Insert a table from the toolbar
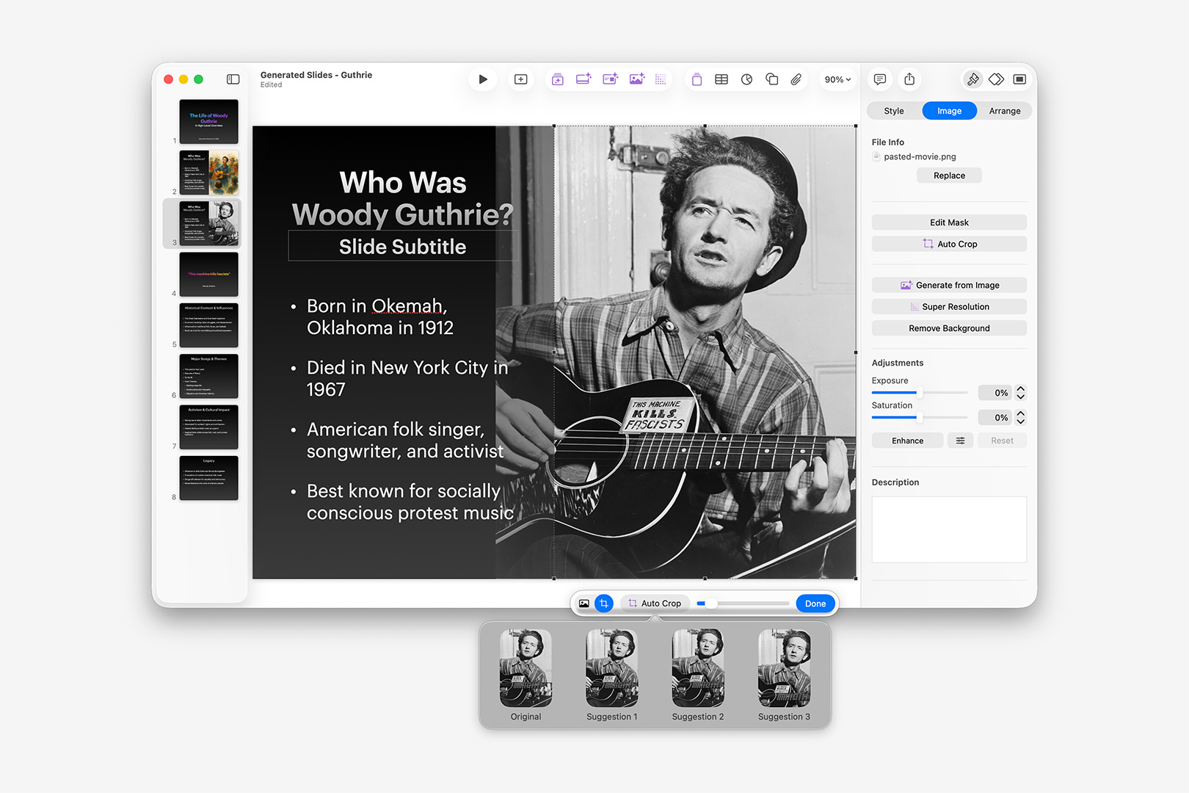Viewport: 1189px width, 793px height. [721, 79]
